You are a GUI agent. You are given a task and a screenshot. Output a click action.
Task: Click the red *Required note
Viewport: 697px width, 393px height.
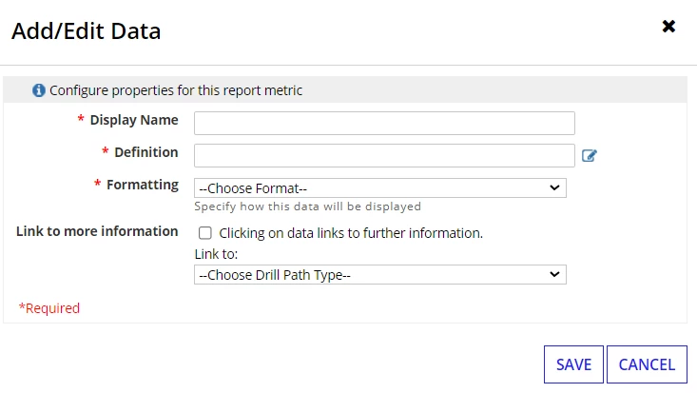[x=49, y=308]
